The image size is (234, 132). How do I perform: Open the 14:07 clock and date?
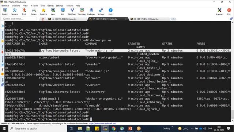[219, 129]
